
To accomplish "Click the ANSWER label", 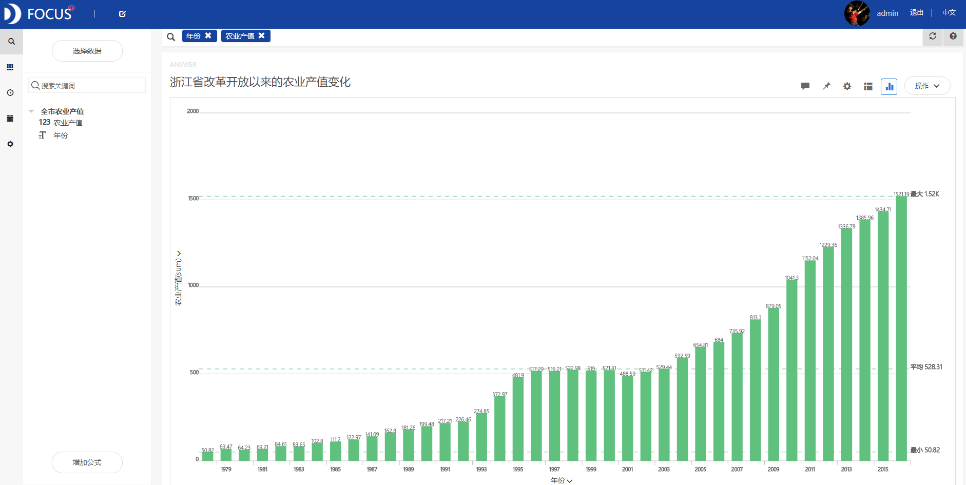I will [183, 65].
